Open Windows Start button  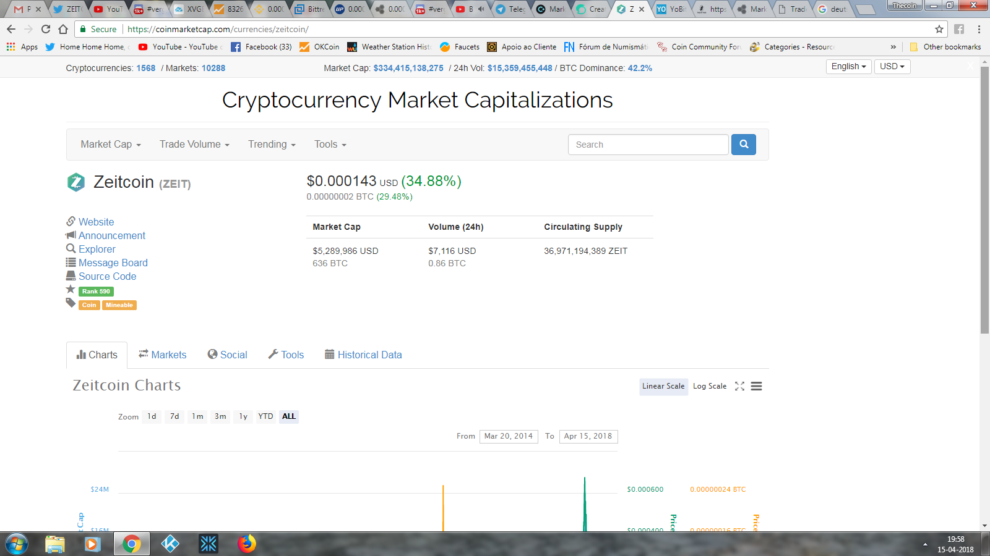(17, 544)
